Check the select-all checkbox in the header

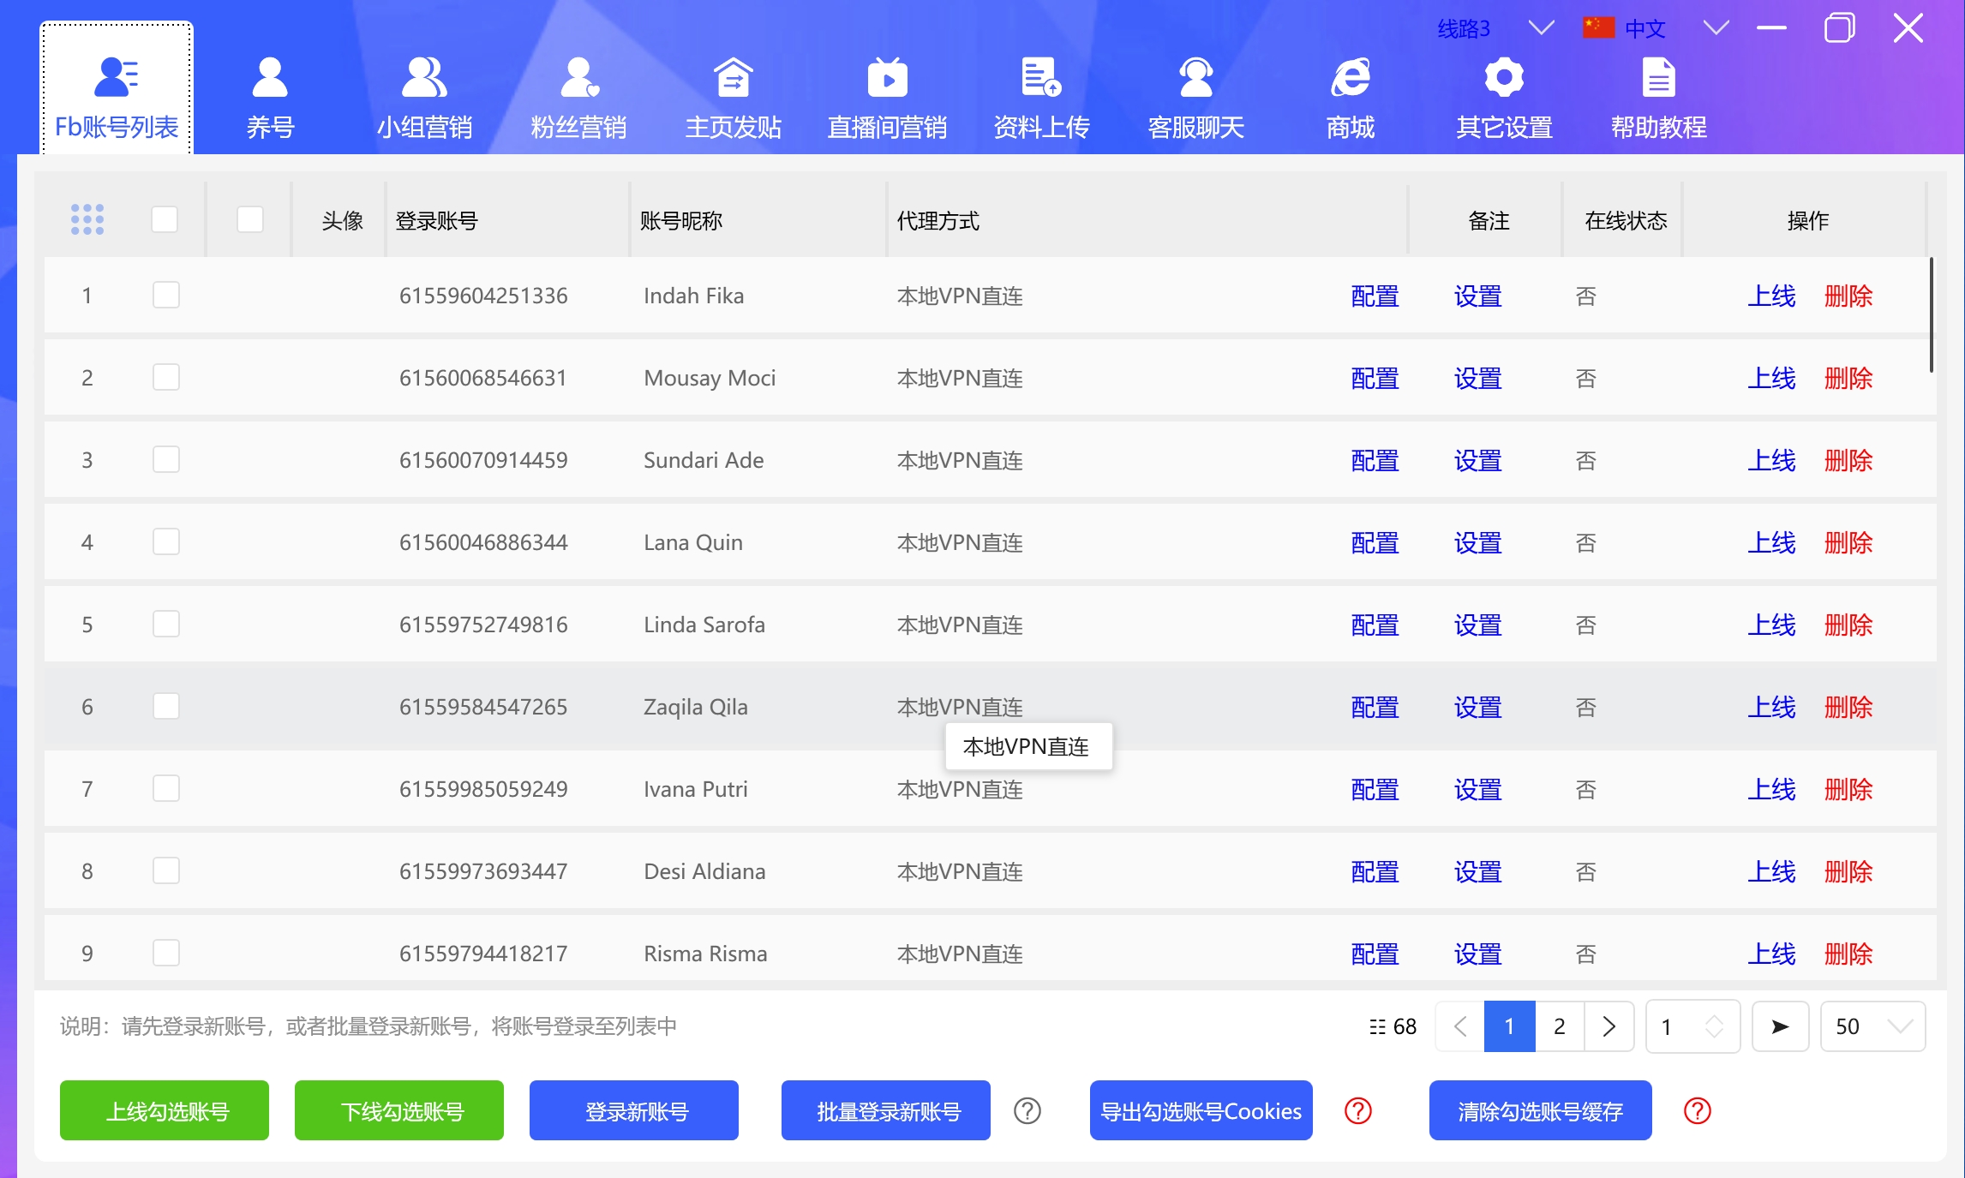point(165,219)
